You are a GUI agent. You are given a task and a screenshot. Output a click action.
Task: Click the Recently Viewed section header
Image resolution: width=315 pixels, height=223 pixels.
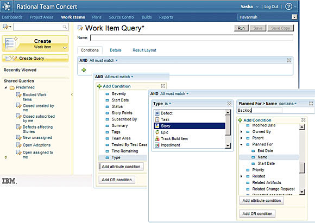(x=20, y=70)
